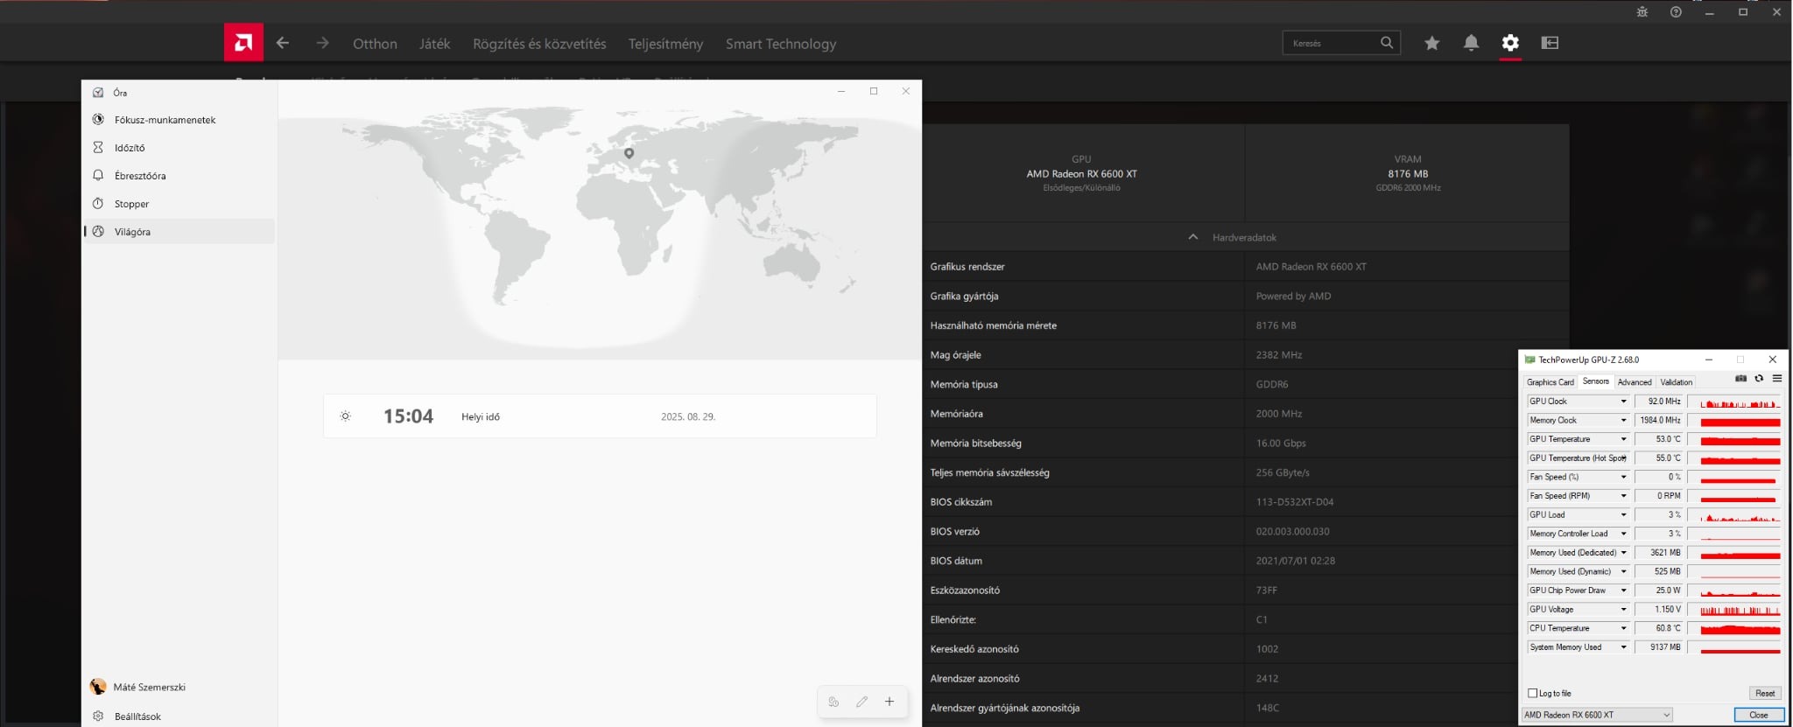Open the Smart Technology tab
The image size is (1793, 727).
tap(781, 44)
